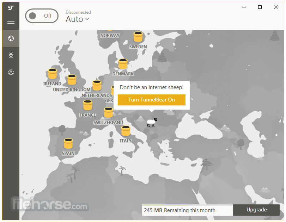Open the hamburger menu
The height and width of the screenshot is (222, 286).
click(x=11, y=22)
